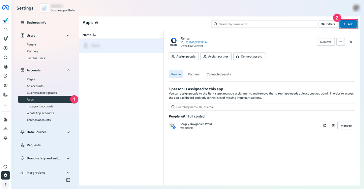Sort apps by Name column arrows

pyautogui.click(x=94, y=35)
